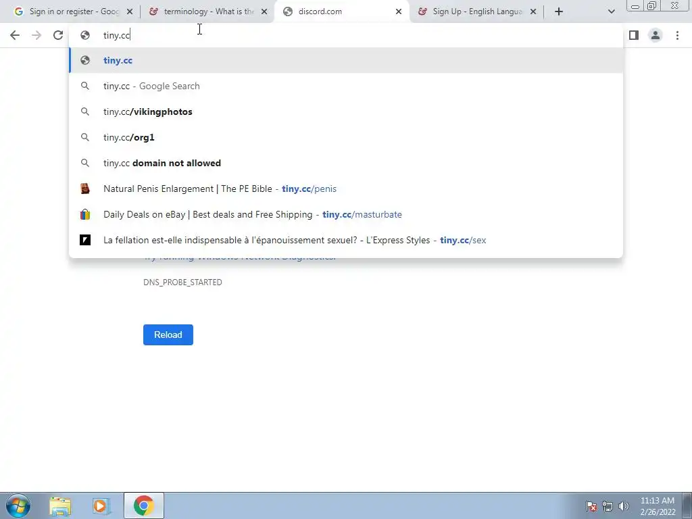Open the Action Center flag icon
The width and height of the screenshot is (692, 519).
click(x=591, y=506)
